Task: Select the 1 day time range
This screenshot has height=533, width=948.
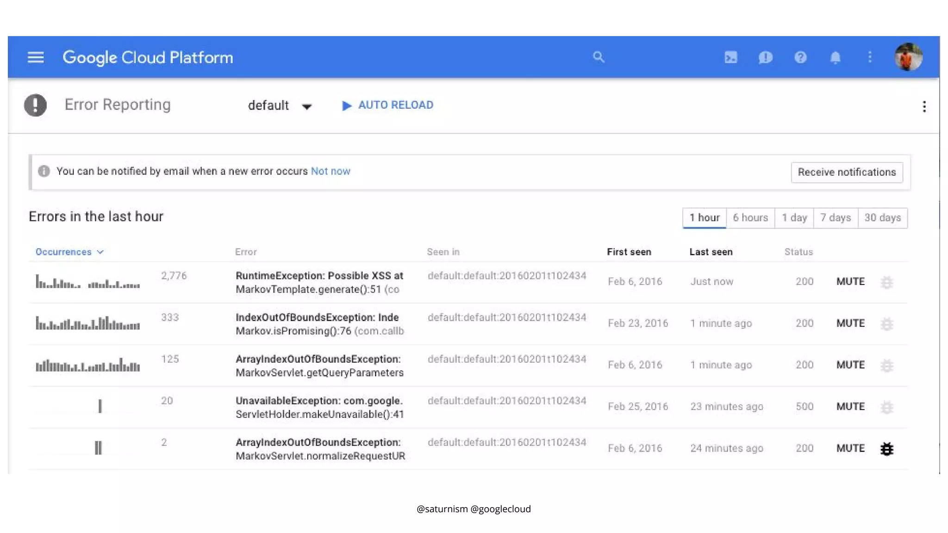Action: coord(794,217)
